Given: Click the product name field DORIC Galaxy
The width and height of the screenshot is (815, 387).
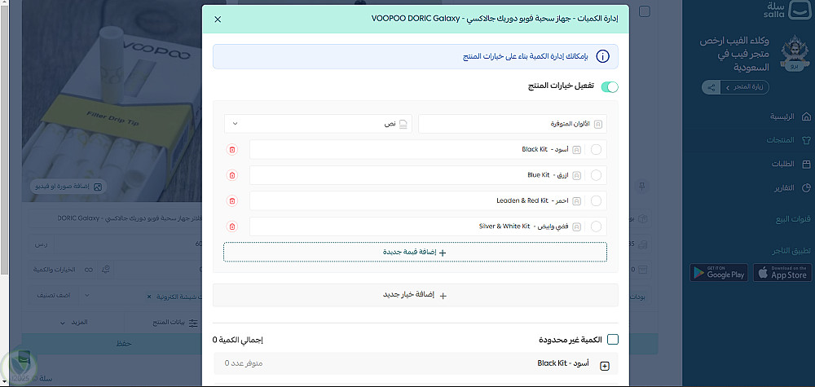Looking at the screenshot, I should (x=116, y=218).
